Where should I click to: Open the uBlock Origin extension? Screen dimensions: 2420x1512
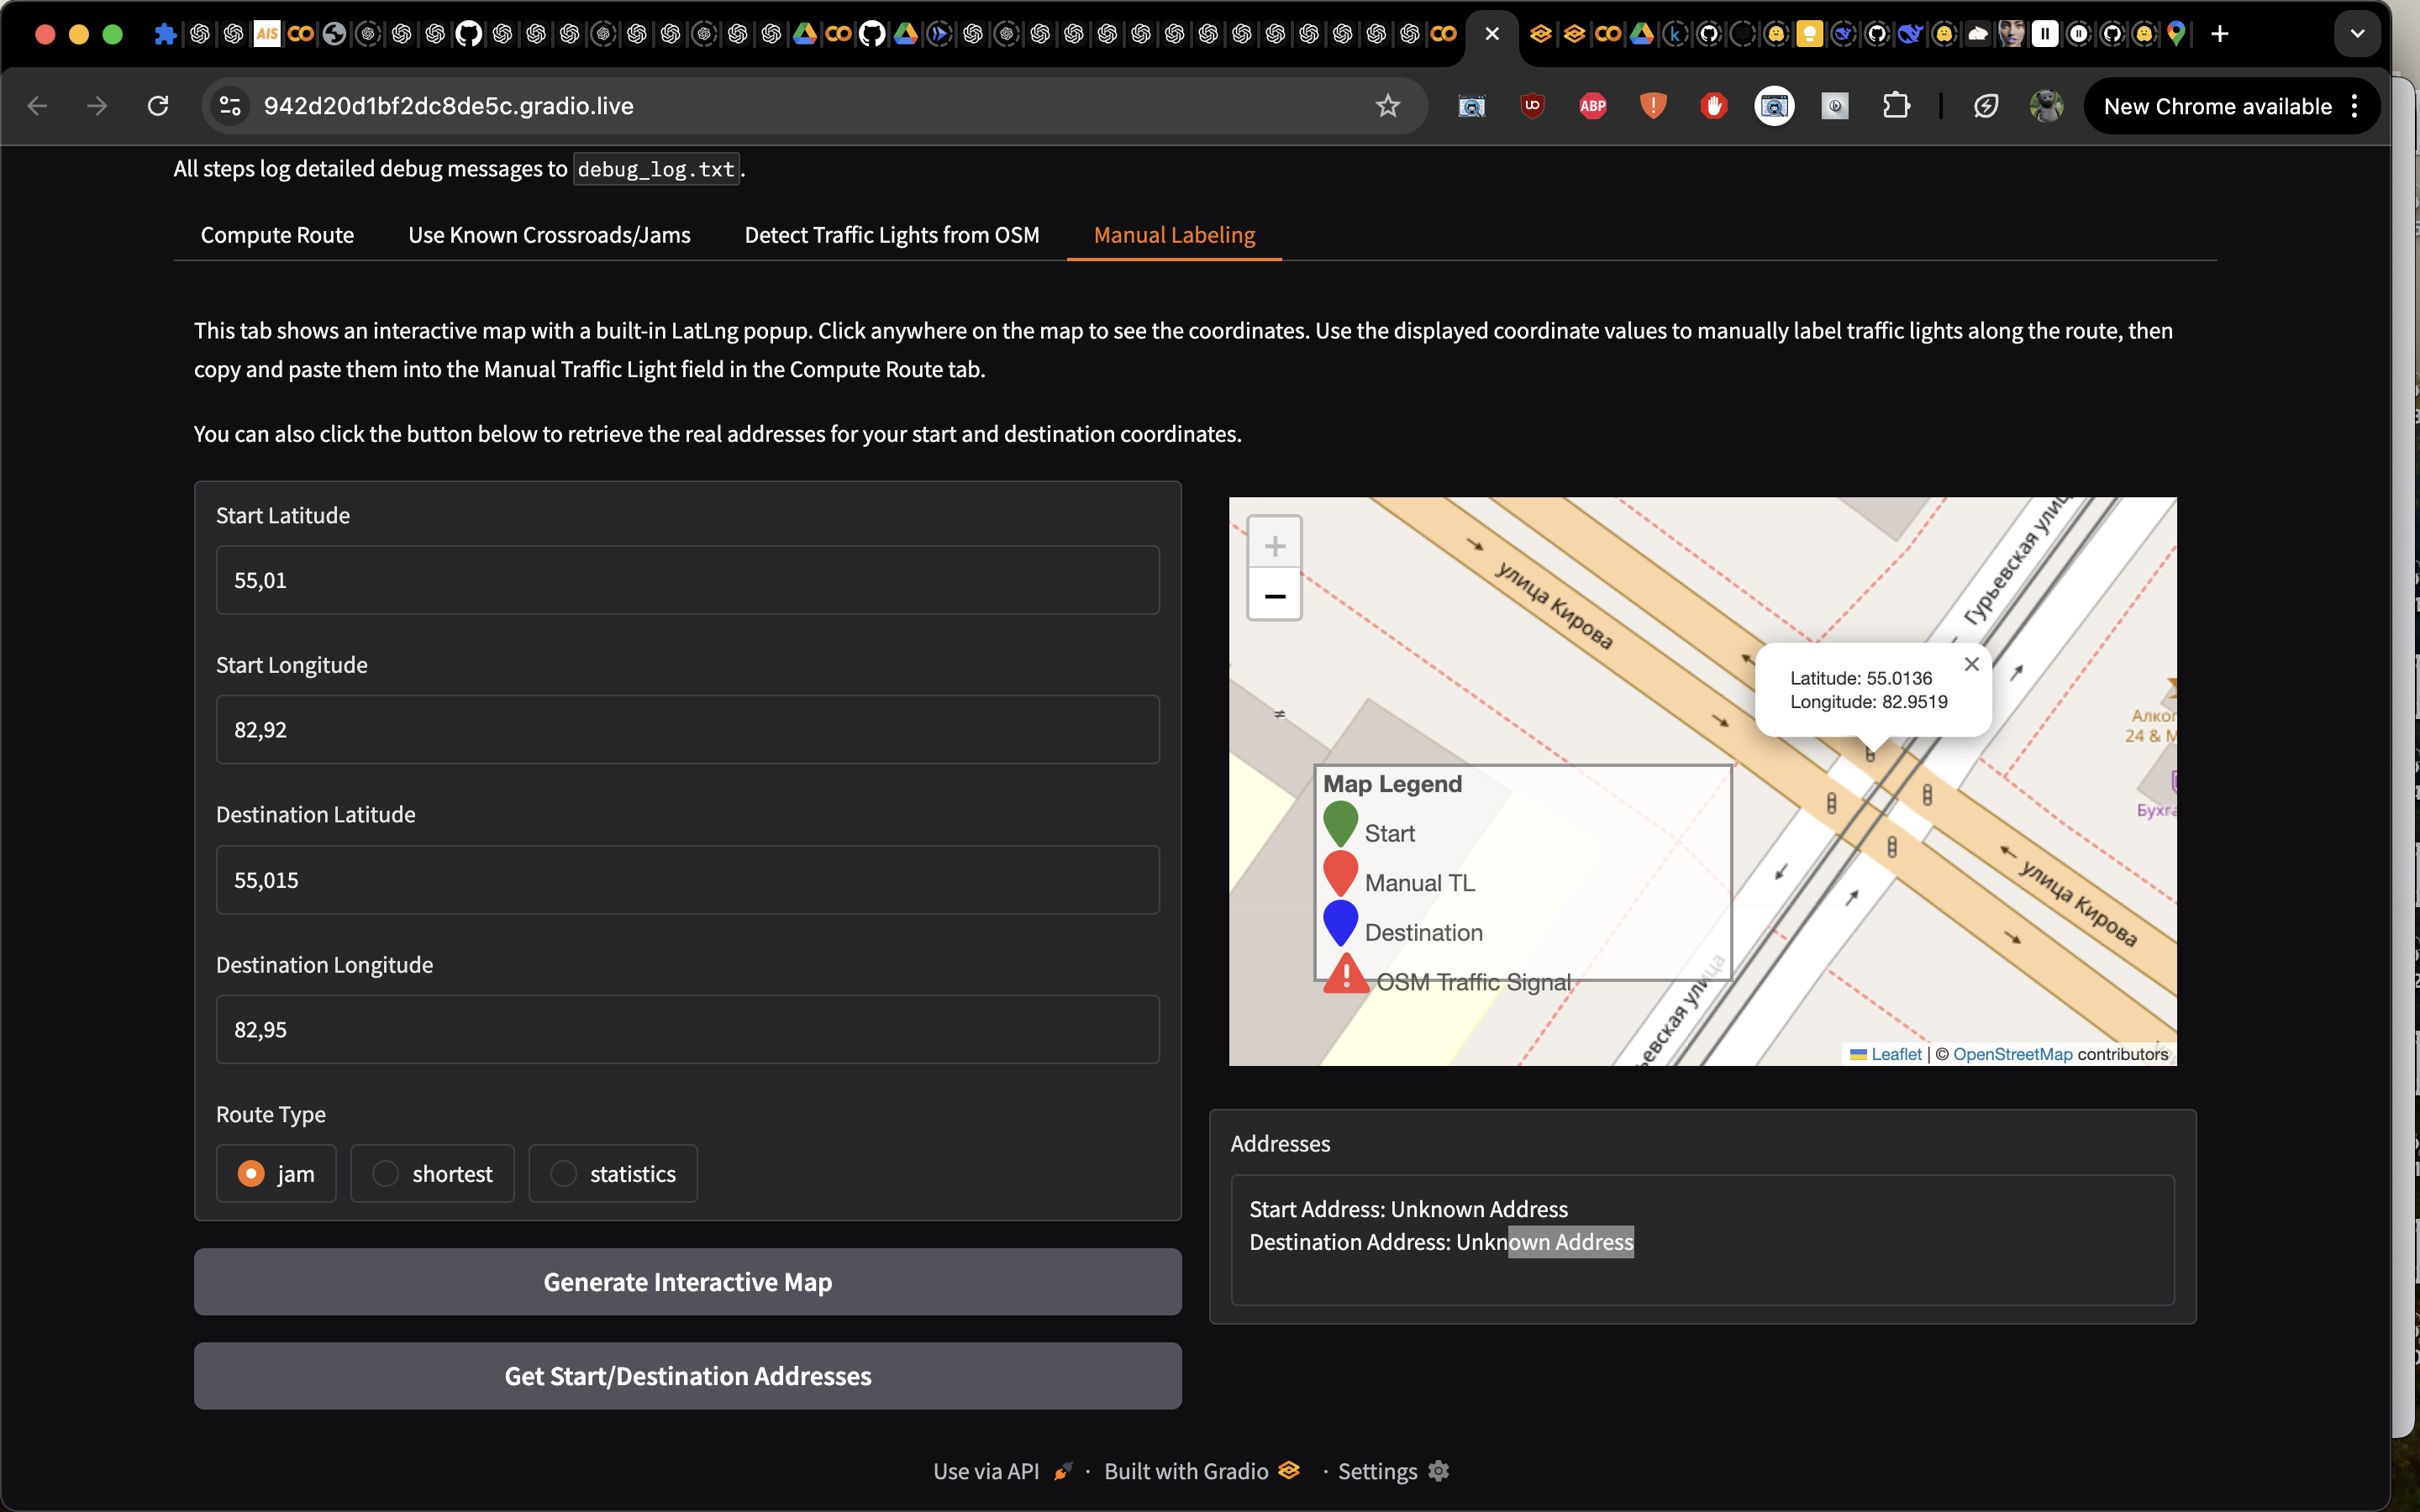(x=1532, y=106)
